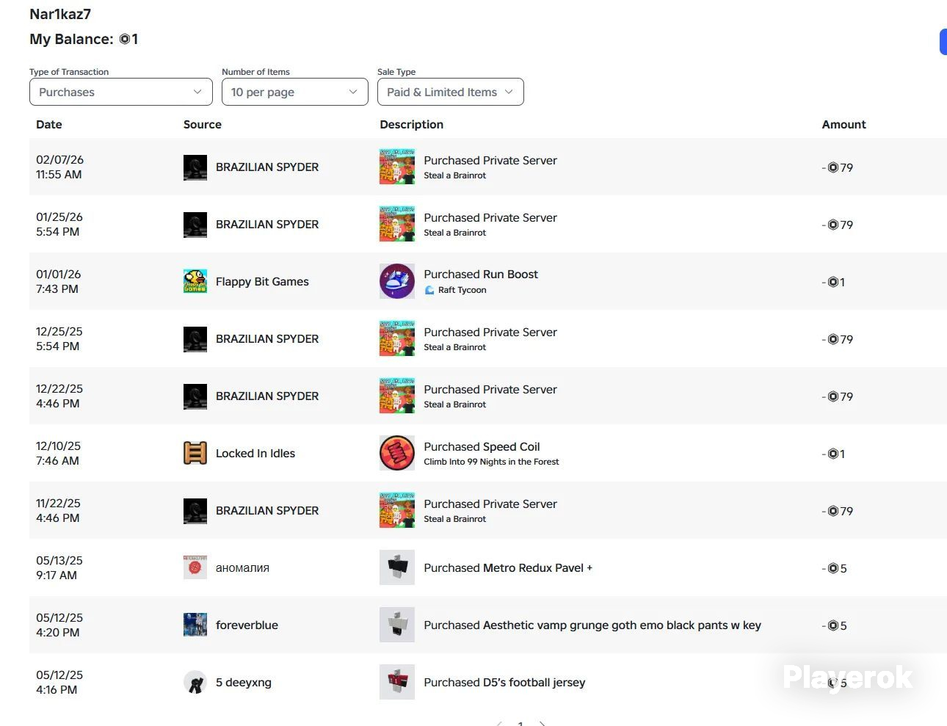Click BRAZILIAN SPYDER avatar in the 12/25/25 row

pos(195,339)
